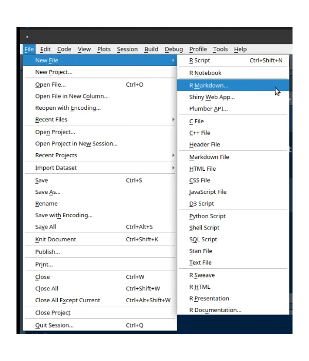
Task: Choose R Notebook in the submenu
Action: (x=205, y=73)
